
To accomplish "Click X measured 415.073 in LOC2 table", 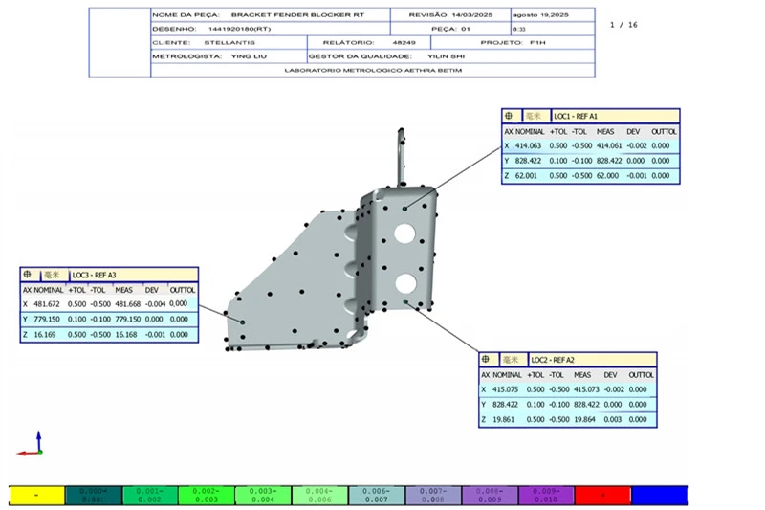I will pos(586,389).
